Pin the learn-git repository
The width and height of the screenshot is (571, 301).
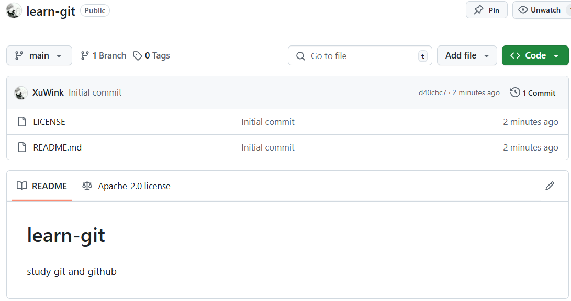point(487,10)
